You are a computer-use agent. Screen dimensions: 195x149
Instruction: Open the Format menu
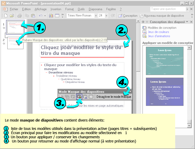tap(69, 9)
